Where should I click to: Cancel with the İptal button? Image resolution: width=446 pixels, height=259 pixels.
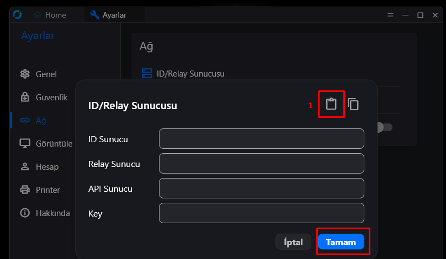pos(293,242)
